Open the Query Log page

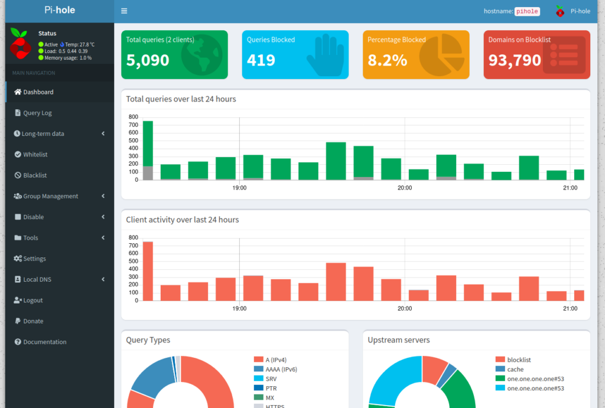click(60, 113)
